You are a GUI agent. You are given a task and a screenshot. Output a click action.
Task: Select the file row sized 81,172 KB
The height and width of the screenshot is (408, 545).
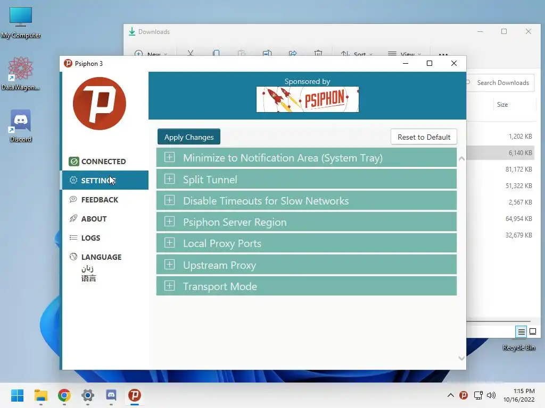coord(500,169)
